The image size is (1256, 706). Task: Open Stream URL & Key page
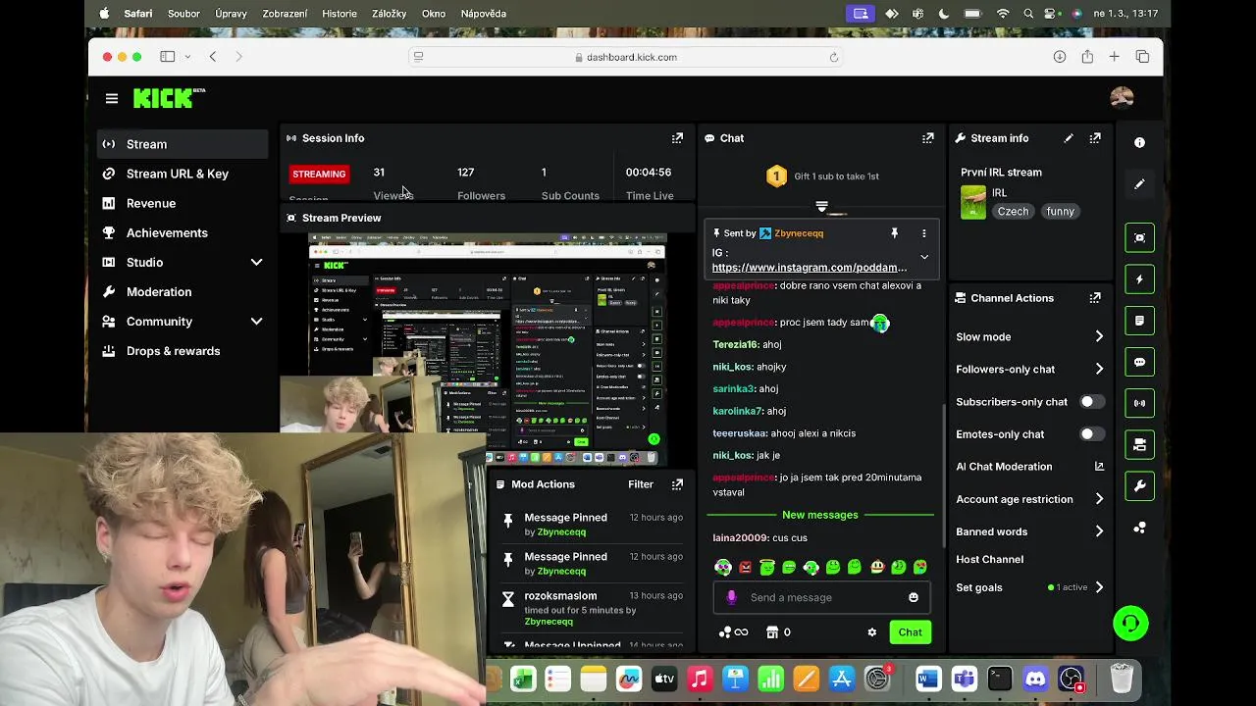(x=183, y=174)
